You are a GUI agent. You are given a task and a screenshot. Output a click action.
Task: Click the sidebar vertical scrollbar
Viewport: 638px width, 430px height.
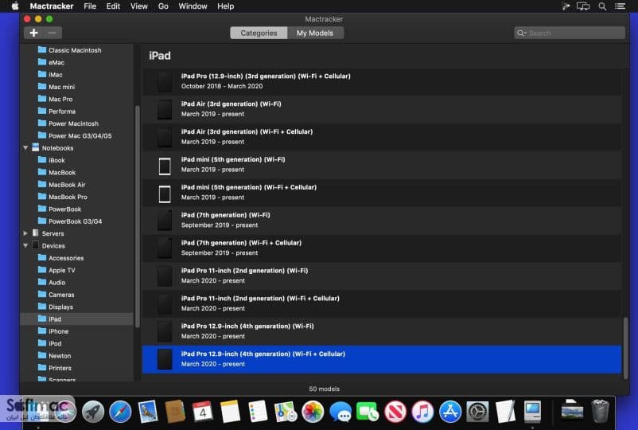pyautogui.click(x=137, y=217)
